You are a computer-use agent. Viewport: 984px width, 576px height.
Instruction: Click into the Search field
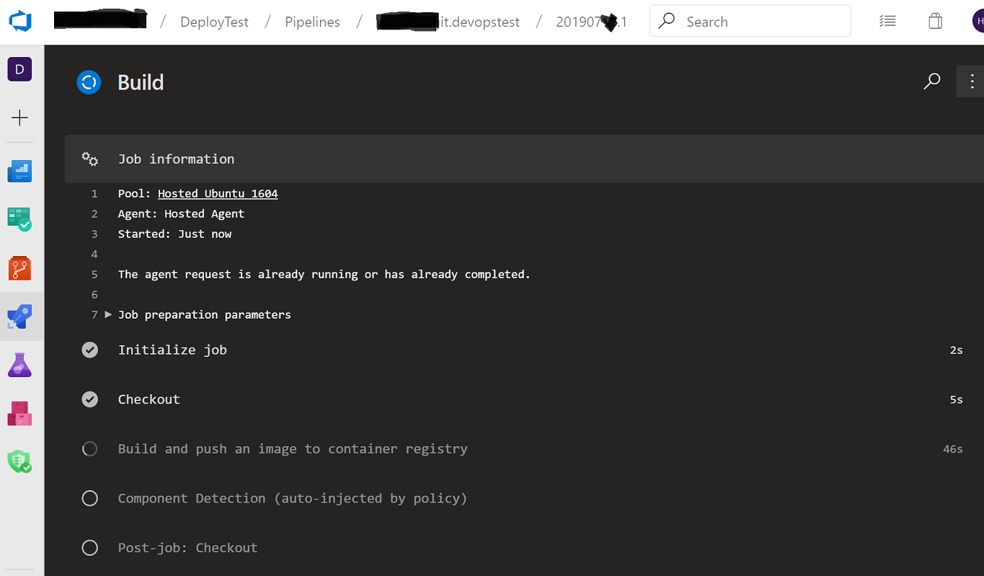click(750, 21)
